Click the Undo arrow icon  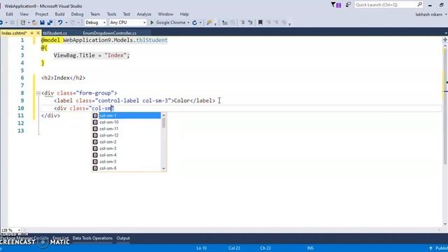[60, 22]
